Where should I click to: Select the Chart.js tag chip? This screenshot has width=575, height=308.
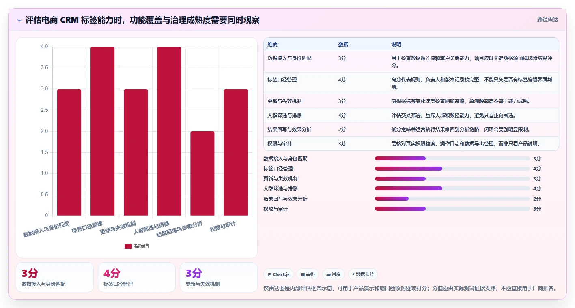[278, 274]
